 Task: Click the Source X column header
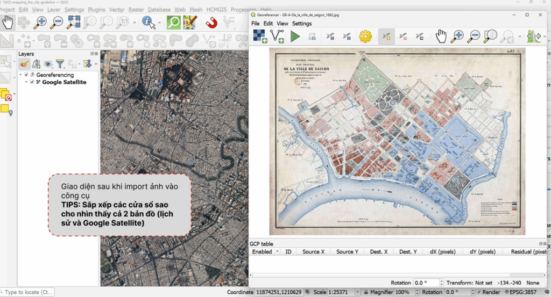[314, 251]
